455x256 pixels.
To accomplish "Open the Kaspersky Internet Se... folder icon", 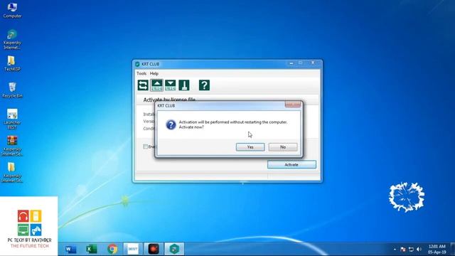I will click(12, 172).
